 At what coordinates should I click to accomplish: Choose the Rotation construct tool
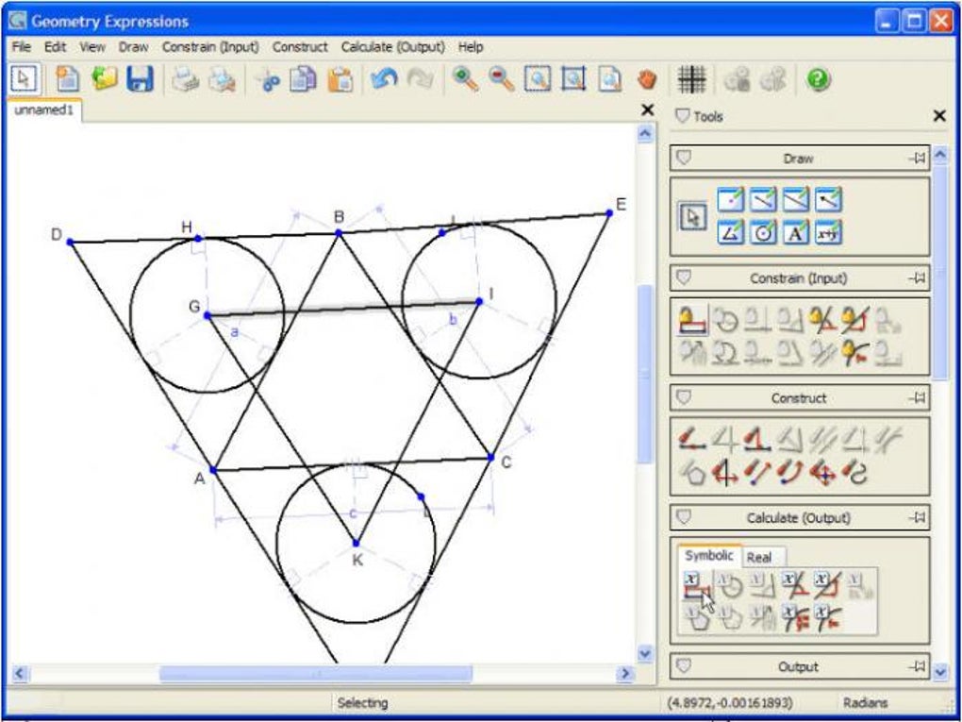[790, 474]
